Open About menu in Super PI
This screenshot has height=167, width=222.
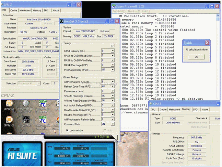tap(134, 11)
